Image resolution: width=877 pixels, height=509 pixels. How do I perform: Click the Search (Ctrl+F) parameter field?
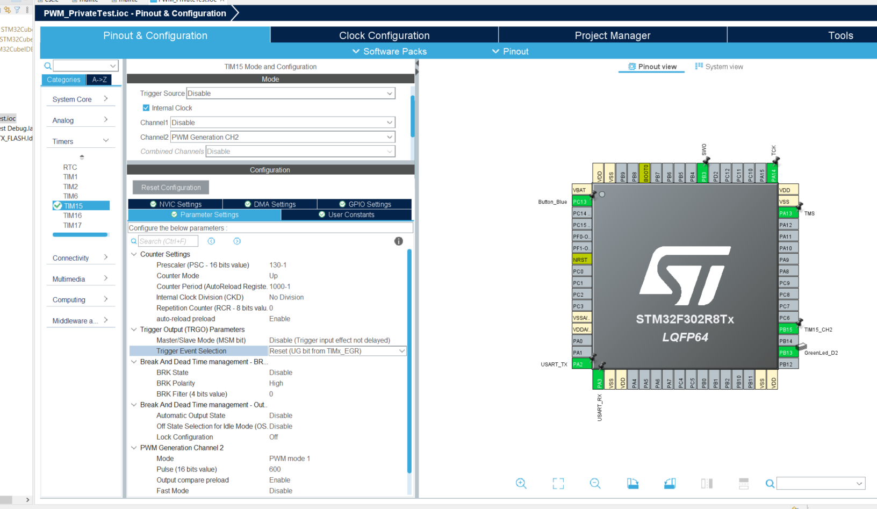pyautogui.click(x=168, y=241)
